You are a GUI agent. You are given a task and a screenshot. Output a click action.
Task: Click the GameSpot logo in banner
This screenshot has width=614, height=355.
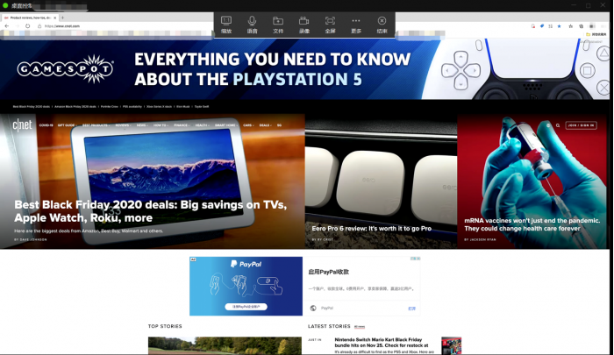click(x=66, y=69)
